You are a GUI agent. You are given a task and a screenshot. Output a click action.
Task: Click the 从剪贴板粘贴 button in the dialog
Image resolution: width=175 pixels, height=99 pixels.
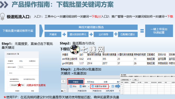coord(125,80)
